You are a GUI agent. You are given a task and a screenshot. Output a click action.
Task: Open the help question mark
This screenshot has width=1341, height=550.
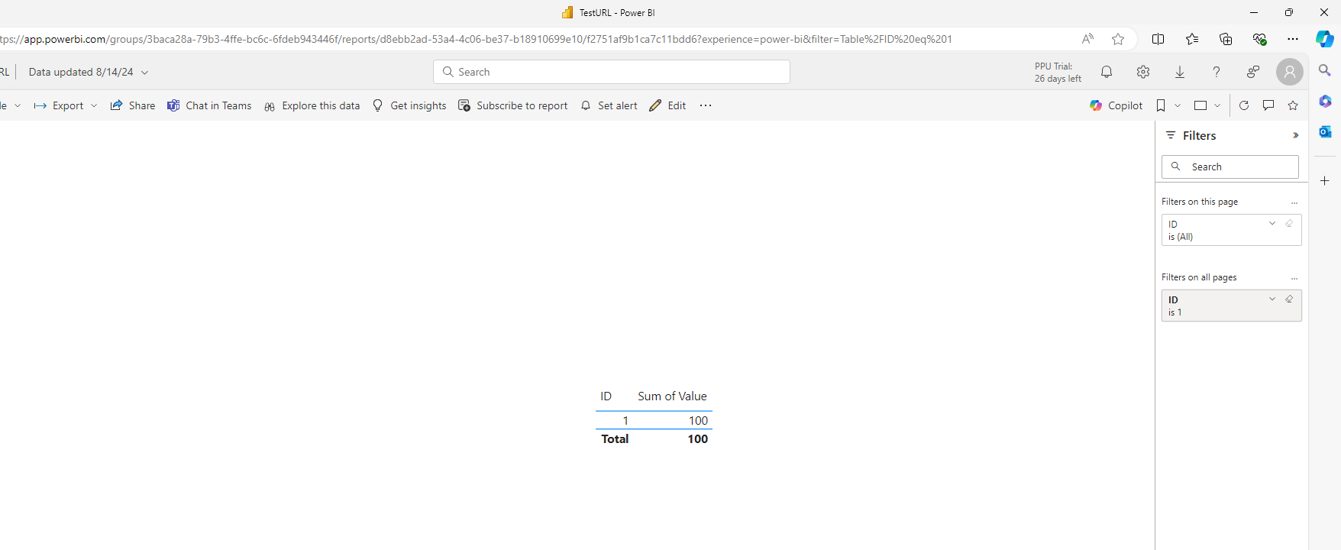click(x=1216, y=72)
